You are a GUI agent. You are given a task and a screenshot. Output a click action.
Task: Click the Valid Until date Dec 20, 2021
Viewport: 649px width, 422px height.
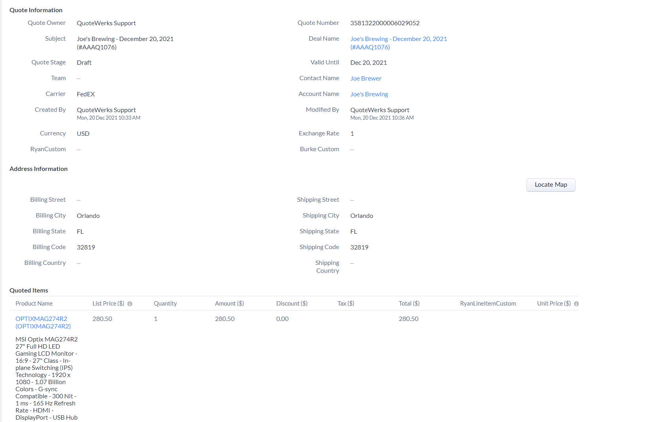[x=368, y=63]
